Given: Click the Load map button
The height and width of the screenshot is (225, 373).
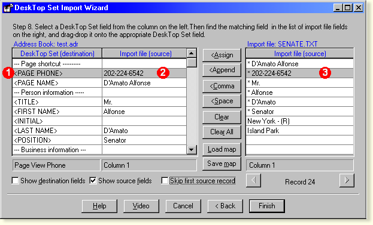Looking at the screenshot, I should (222, 149).
